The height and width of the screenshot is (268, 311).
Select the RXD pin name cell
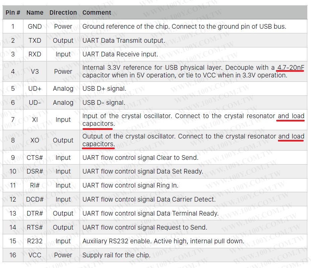35,54
